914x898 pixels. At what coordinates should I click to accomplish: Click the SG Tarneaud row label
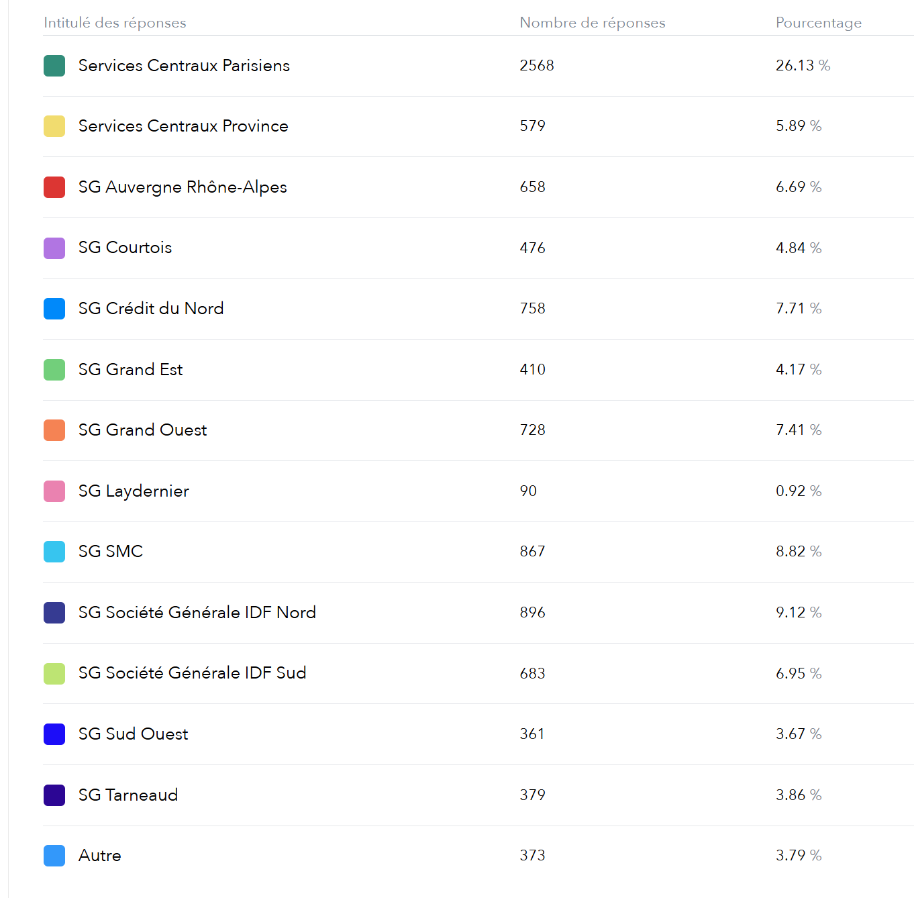click(128, 795)
